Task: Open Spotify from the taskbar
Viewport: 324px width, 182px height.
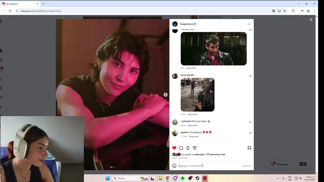Action: coord(183,178)
